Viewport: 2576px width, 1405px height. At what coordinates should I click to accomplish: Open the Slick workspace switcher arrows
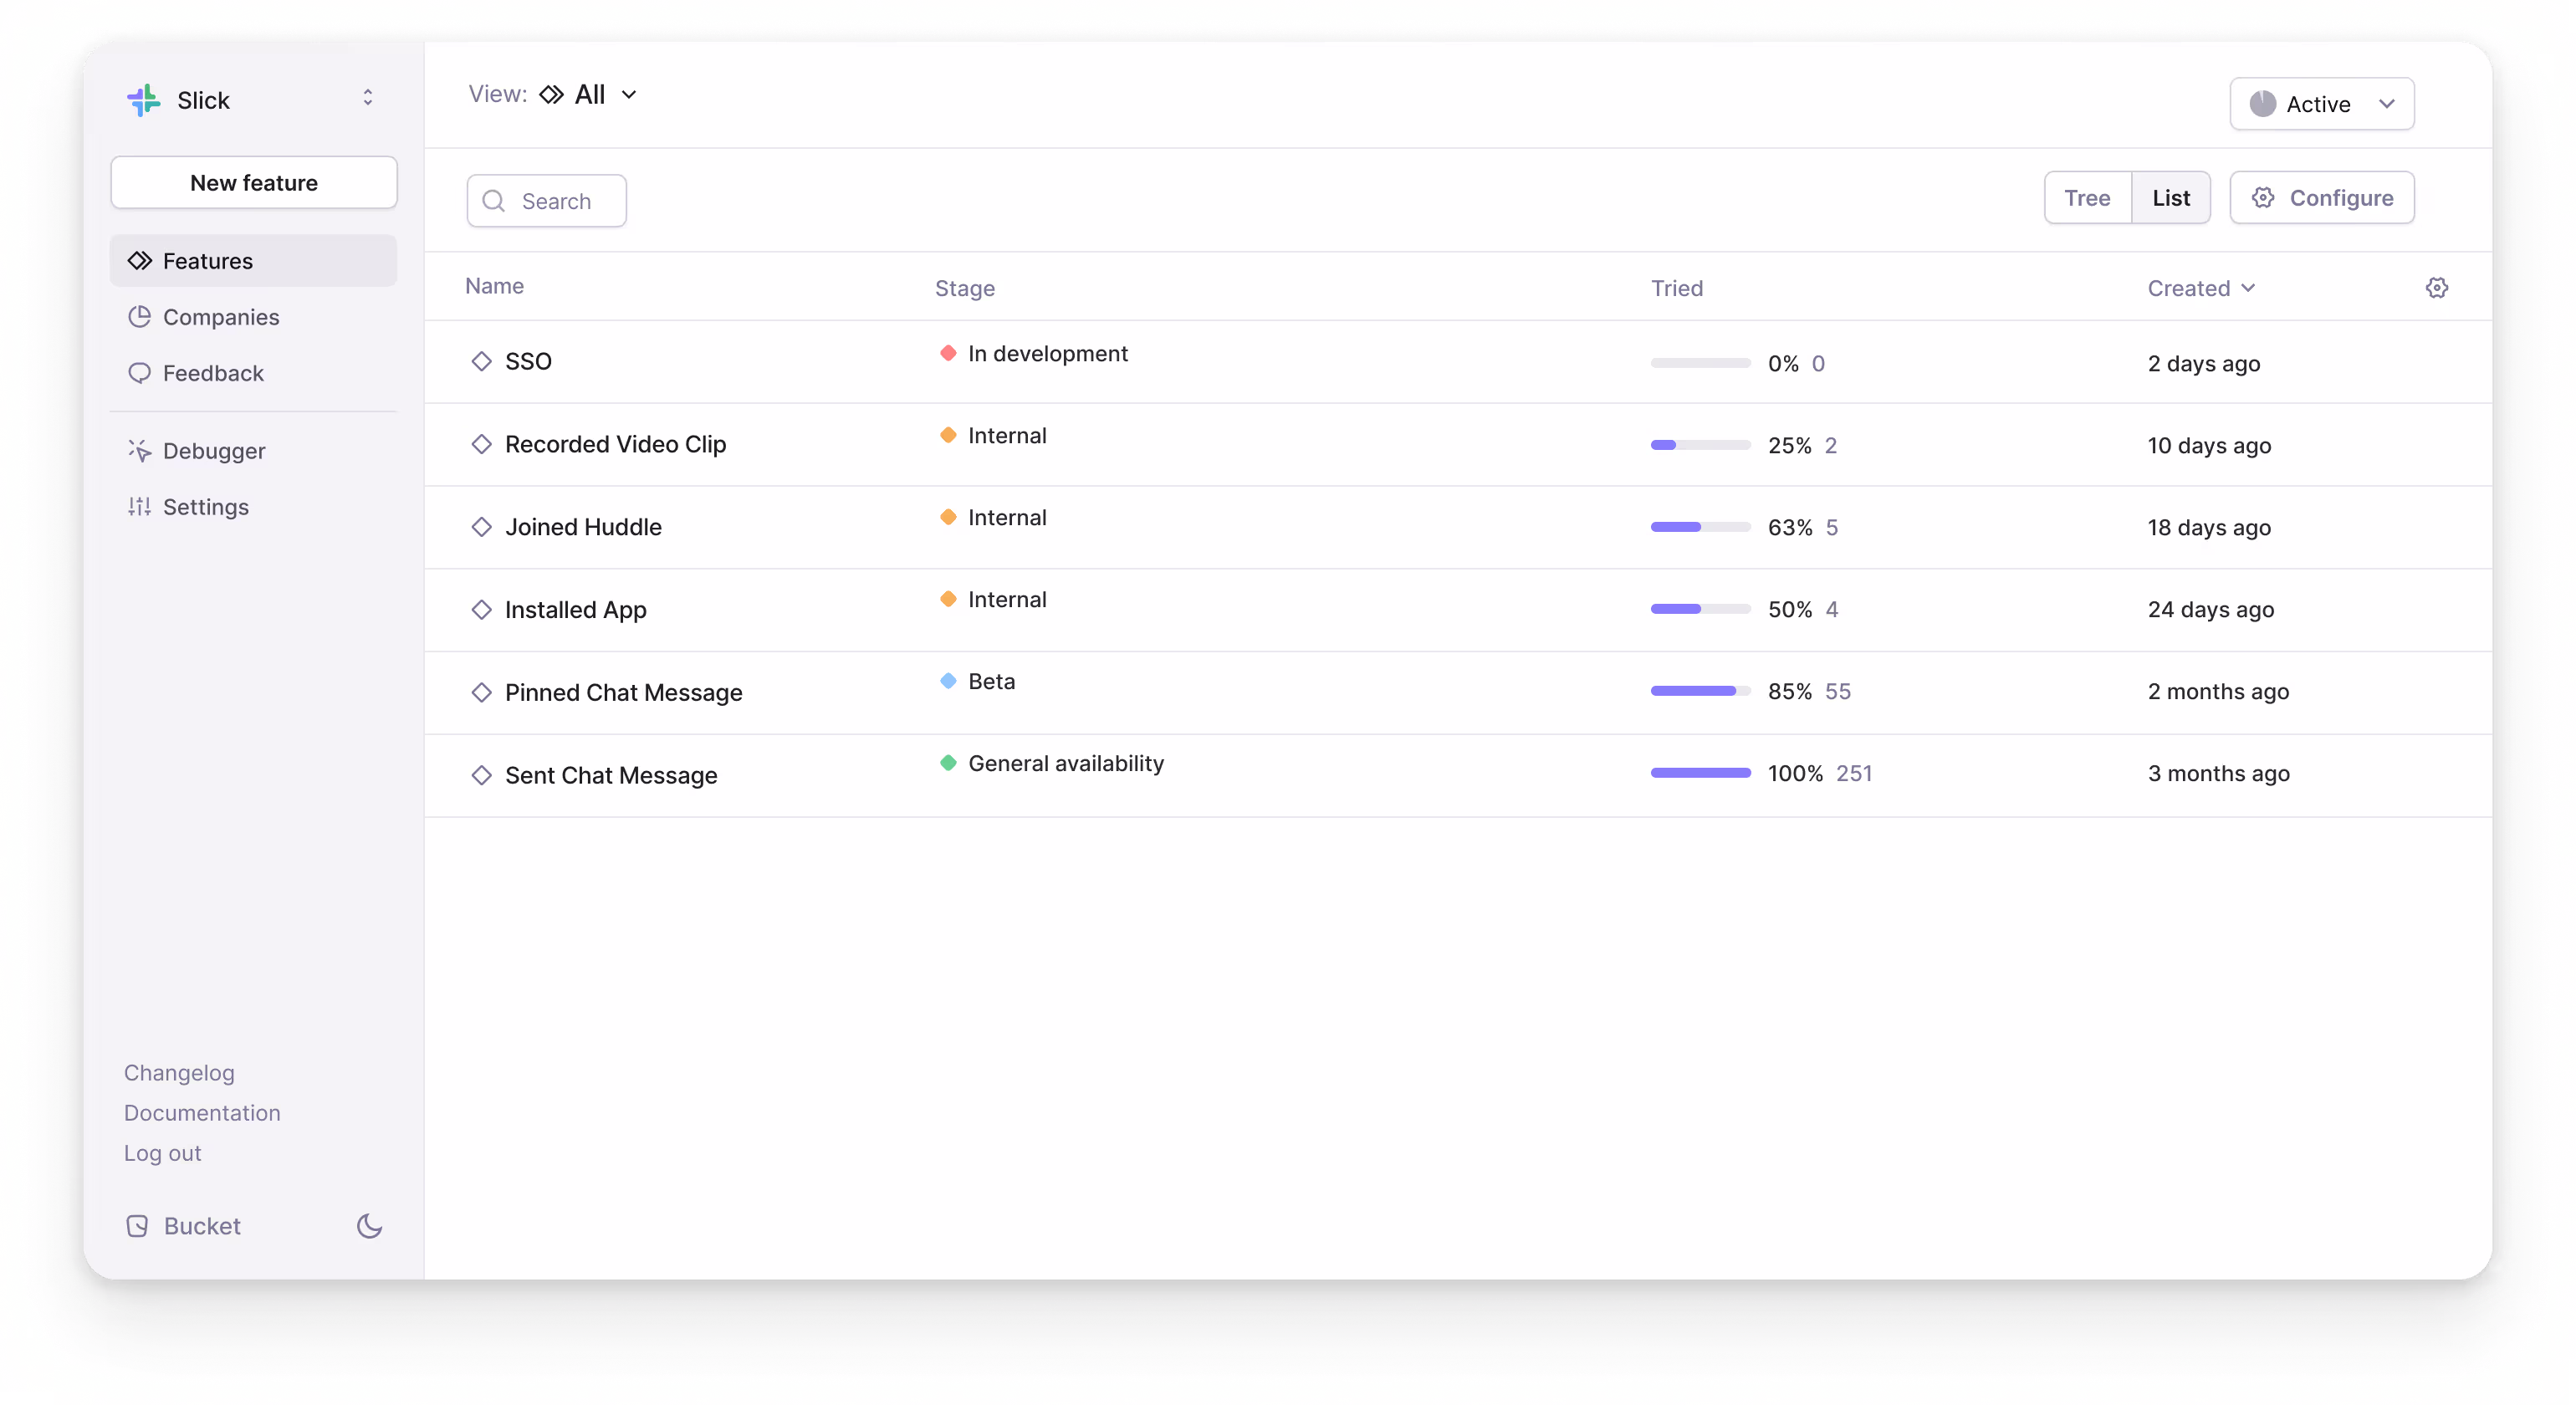[368, 97]
